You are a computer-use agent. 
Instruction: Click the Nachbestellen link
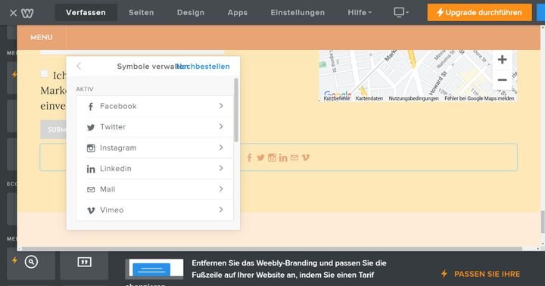click(204, 67)
